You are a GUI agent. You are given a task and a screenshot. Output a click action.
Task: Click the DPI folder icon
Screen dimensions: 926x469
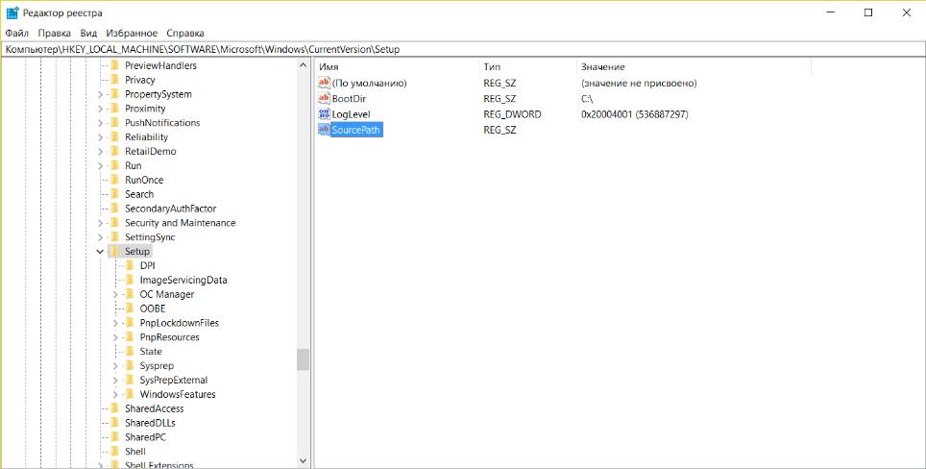pos(130,266)
